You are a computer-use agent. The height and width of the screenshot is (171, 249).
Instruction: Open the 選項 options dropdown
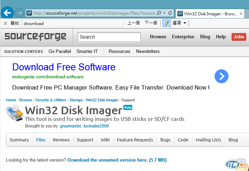179,23
